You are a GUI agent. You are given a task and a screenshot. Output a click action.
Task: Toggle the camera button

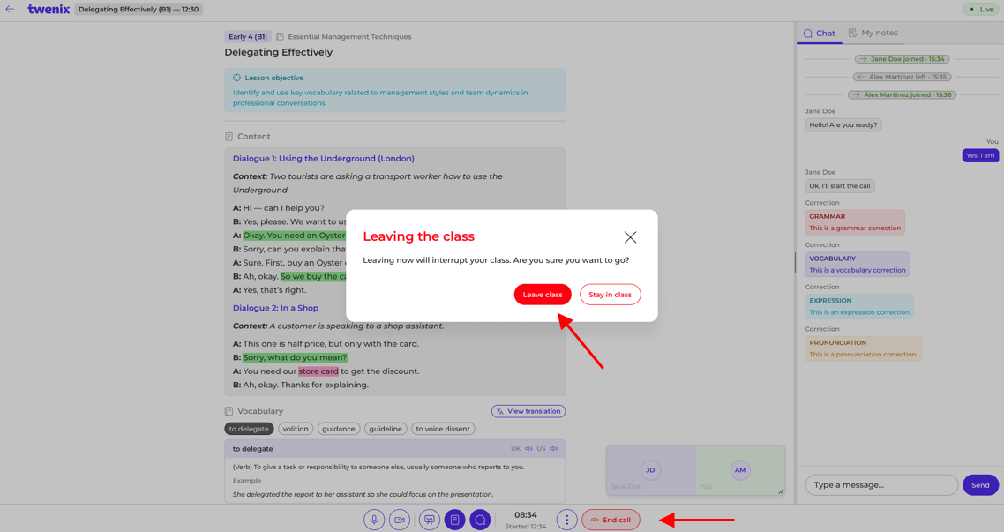pos(400,520)
